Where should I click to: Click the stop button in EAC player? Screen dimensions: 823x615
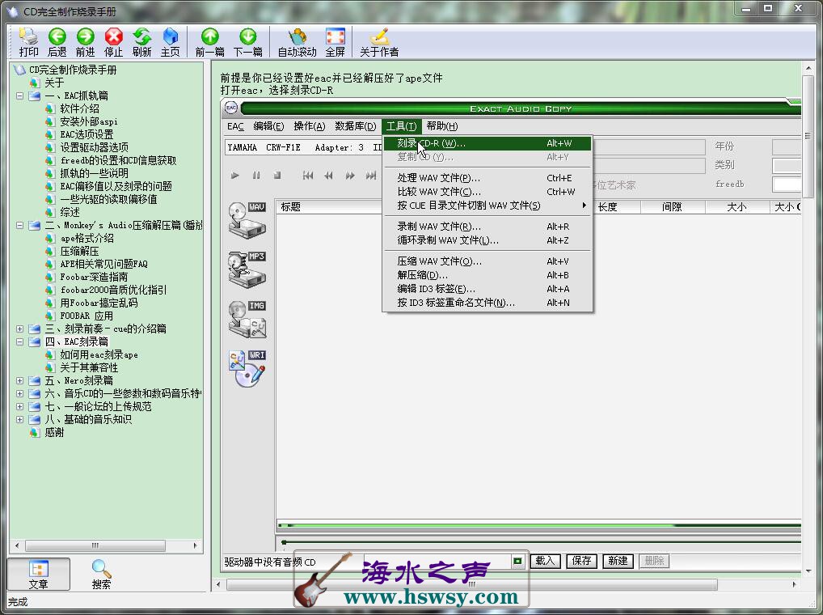point(277,176)
